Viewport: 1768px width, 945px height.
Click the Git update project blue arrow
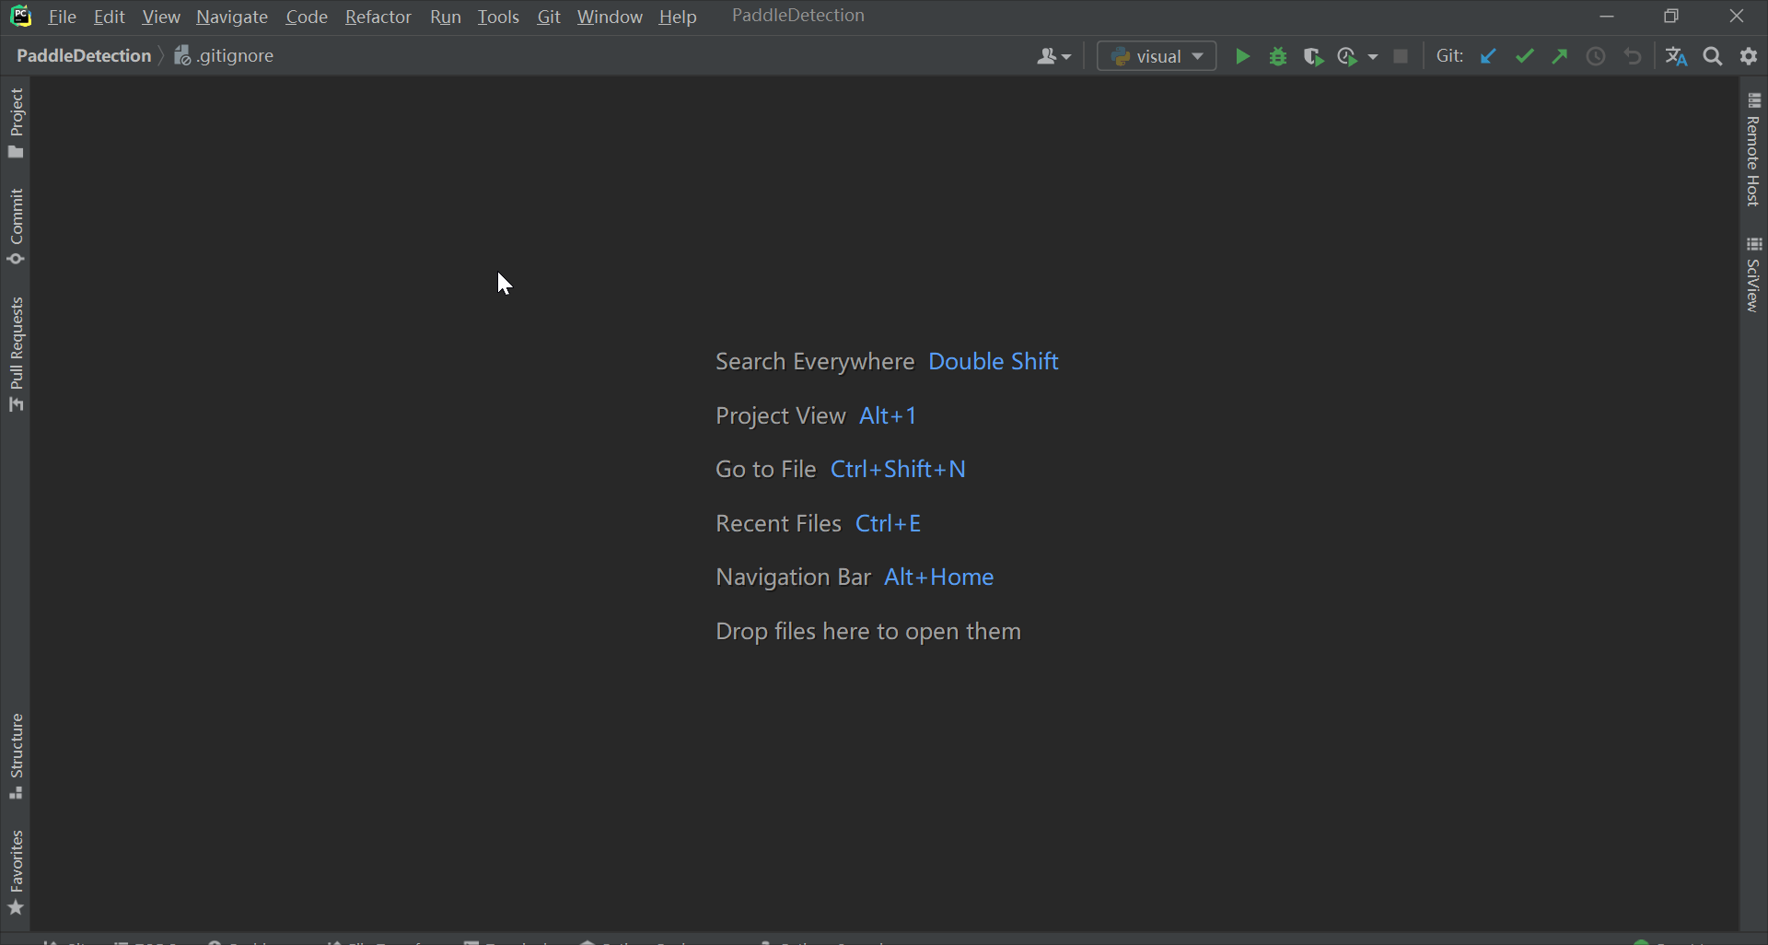click(1488, 57)
